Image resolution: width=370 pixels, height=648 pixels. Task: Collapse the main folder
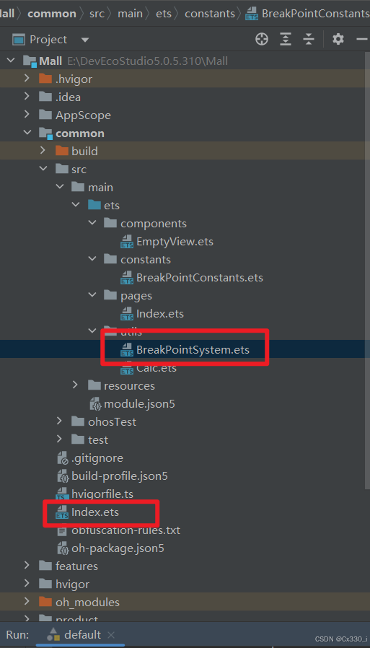60,187
